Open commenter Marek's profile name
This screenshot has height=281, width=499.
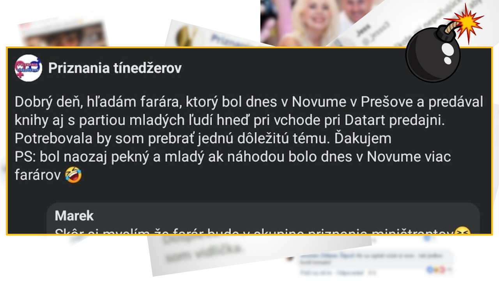(x=74, y=215)
